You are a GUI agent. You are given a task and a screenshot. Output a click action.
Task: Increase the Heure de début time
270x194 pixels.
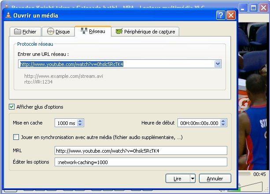(223, 121)
